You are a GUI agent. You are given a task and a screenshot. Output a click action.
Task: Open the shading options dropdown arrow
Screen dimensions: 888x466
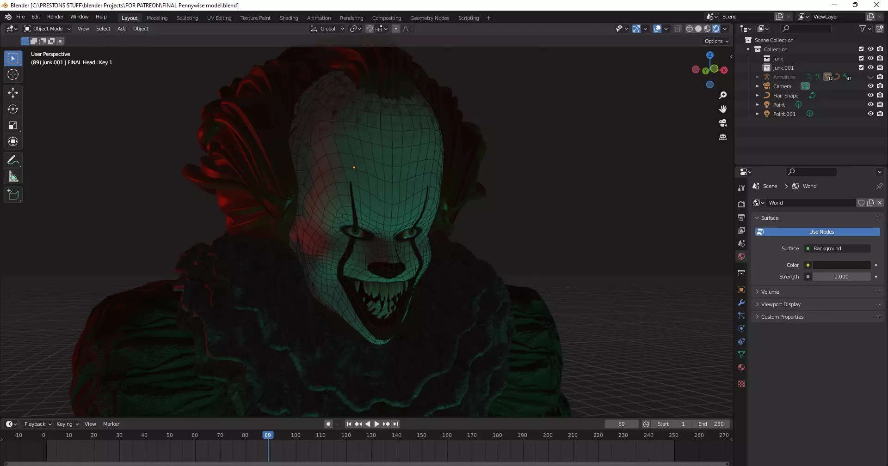click(x=725, y=29)
